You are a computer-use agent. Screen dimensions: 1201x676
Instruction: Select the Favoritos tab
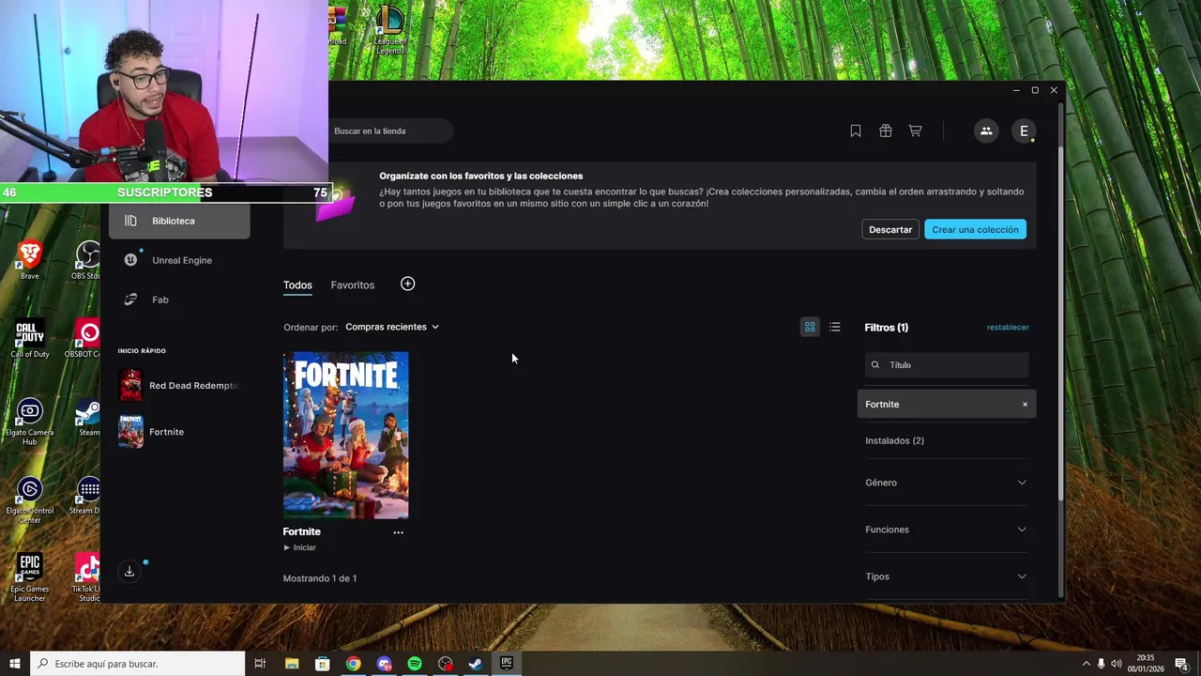[x=352, y=285]
